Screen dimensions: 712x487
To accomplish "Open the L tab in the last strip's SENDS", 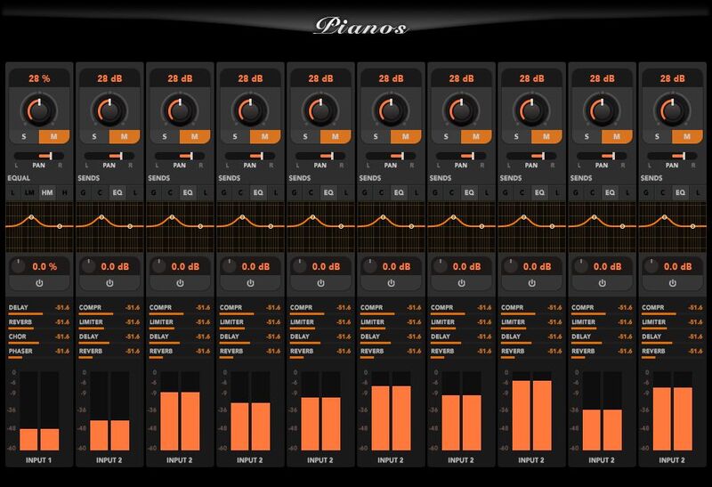I will pyautogui.click(x=698, y=192).
